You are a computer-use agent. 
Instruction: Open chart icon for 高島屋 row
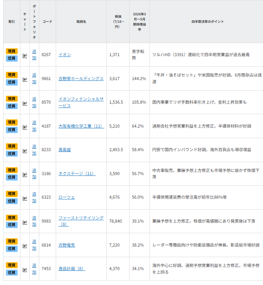click(x=25, y=151)
